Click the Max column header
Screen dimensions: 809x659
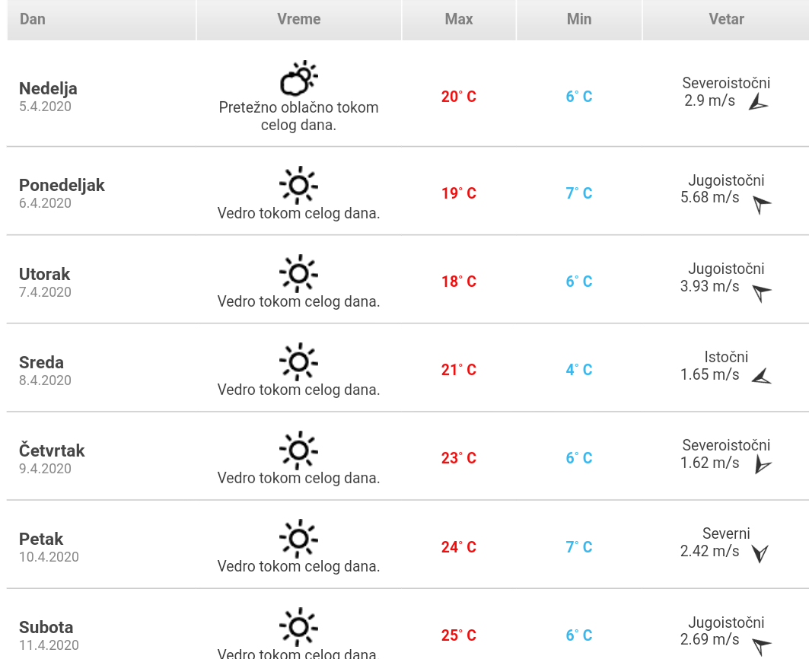459,19
